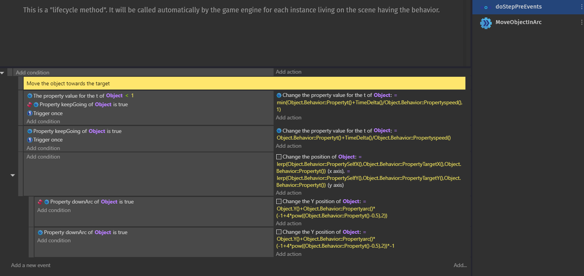The width and height of the screenshot is (584, 276).
Task: Collapse the top event using the left chevron
Action: tap(3, 72)
